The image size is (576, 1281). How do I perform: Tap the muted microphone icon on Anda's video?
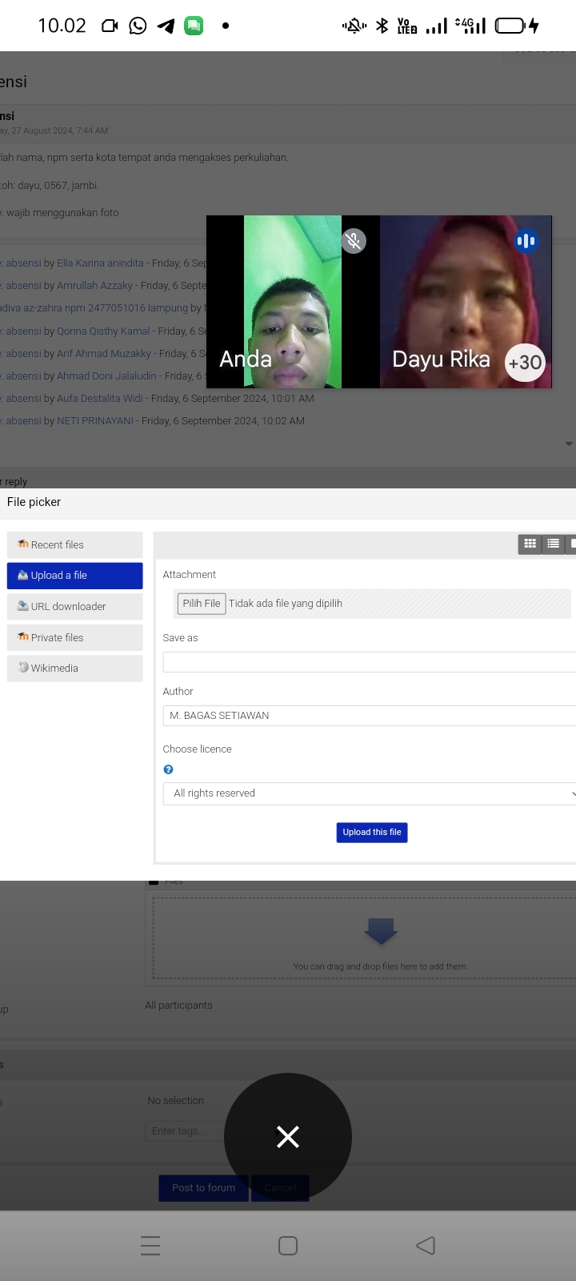point(354,241)
